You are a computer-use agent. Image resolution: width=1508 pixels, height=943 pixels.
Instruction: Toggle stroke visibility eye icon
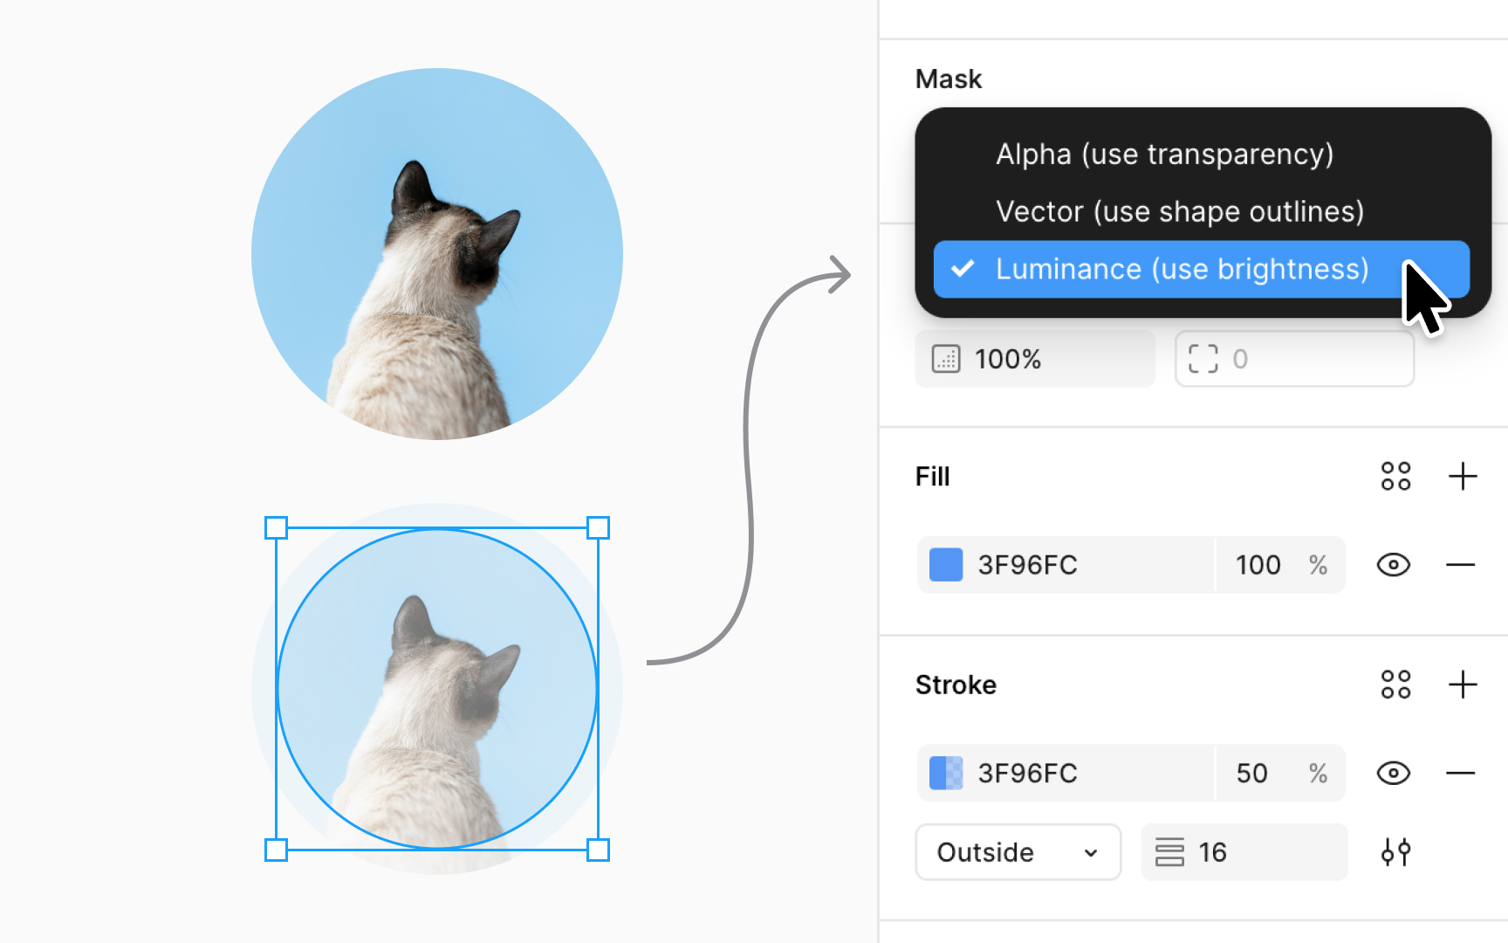pyautogui.click(x=1394, y=773)
